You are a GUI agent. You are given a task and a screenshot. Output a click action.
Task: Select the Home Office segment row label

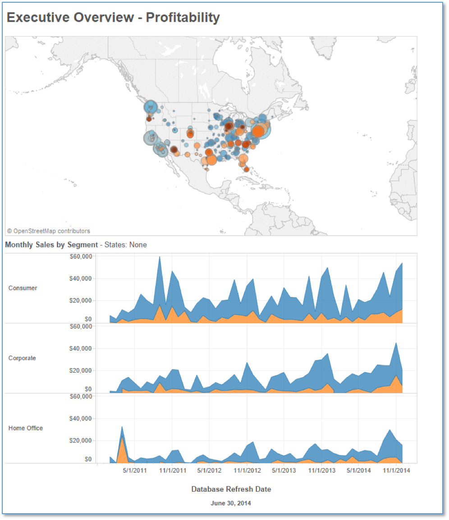point(26,428)
